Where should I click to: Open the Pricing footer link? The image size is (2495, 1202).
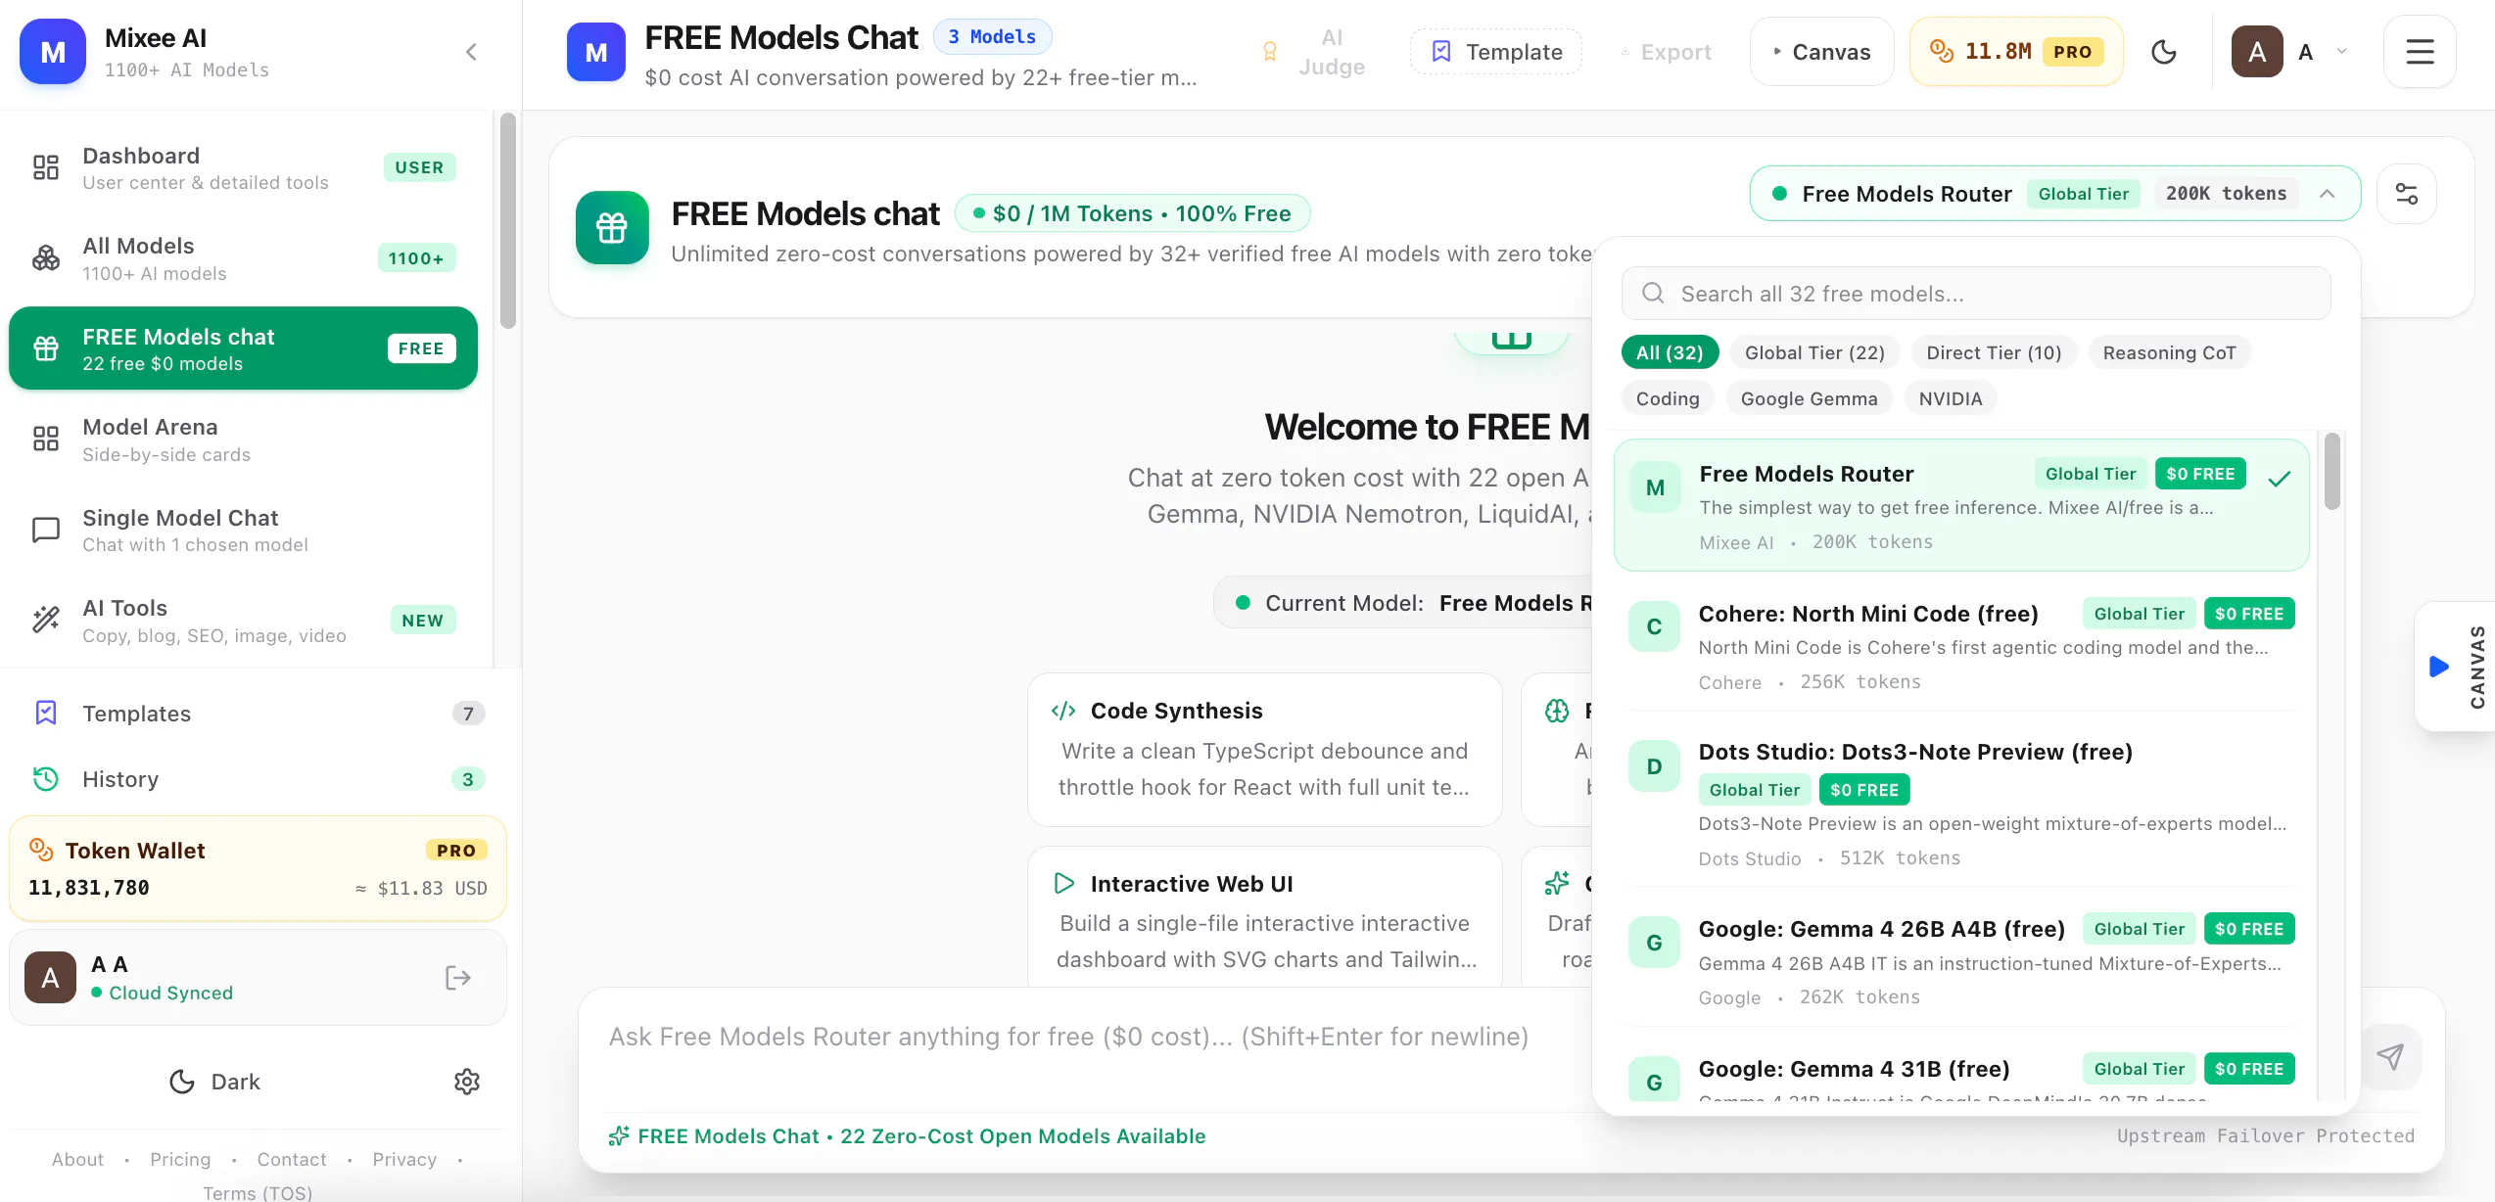tap(180, 1159)
